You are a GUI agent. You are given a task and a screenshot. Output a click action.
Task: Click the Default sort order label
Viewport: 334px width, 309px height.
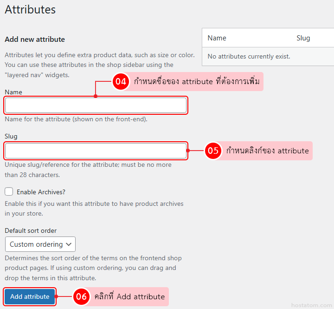31,230
